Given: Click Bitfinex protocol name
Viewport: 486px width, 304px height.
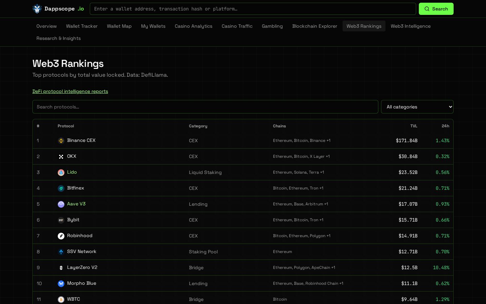Looking at the screenshot, I should [76, 188].
